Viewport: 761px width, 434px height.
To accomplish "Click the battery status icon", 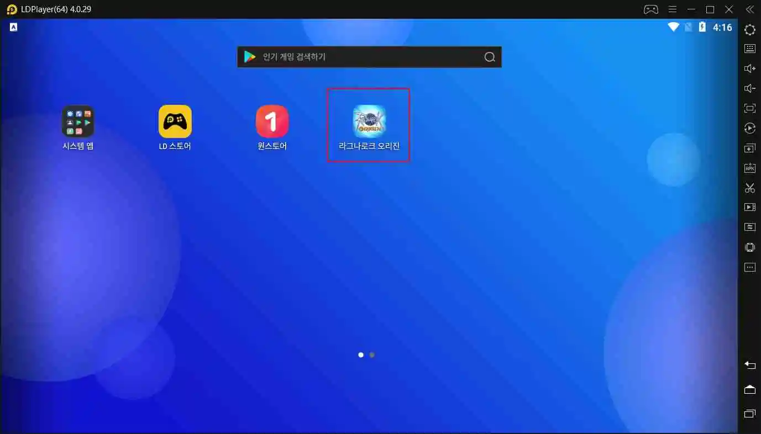I will (702, 27).
